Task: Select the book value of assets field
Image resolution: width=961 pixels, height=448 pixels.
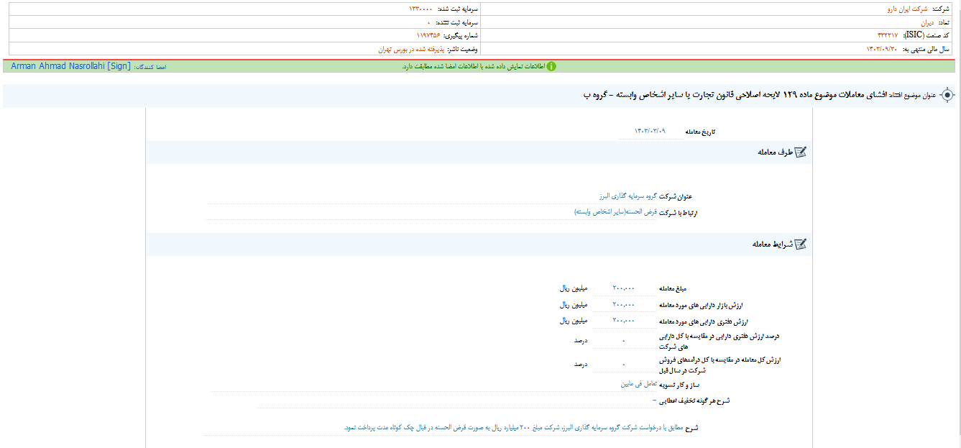Action: (x=622, y=321)
